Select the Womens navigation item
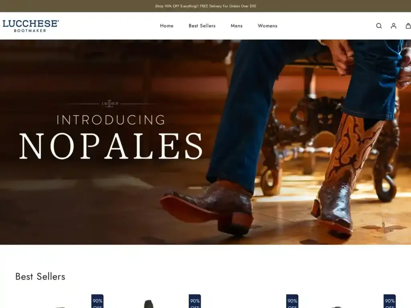This screenshot has height=308, width=411. tap(267, 26)
